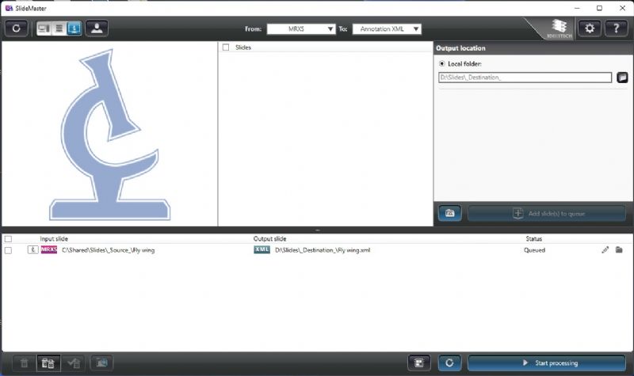Click the Output location panel header

click(x=533, y=48)
